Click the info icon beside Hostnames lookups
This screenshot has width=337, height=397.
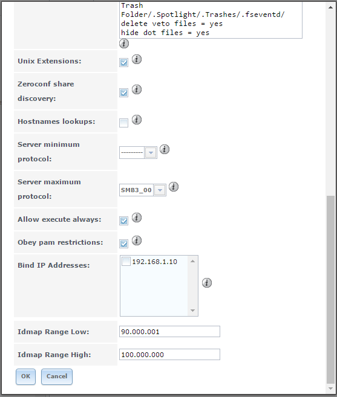[137, 120]
